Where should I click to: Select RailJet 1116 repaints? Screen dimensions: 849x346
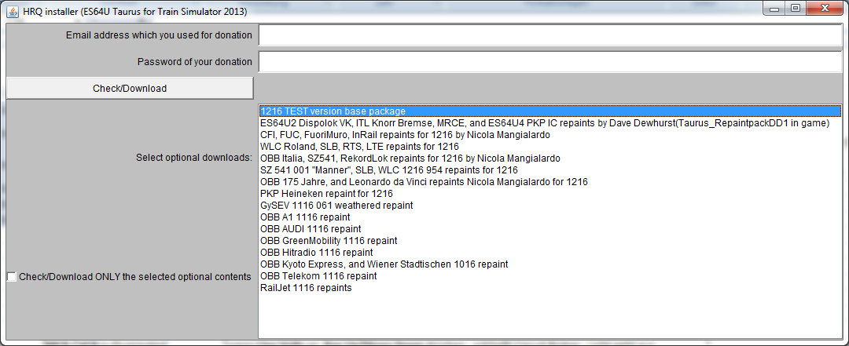click(x=550, y=288)
